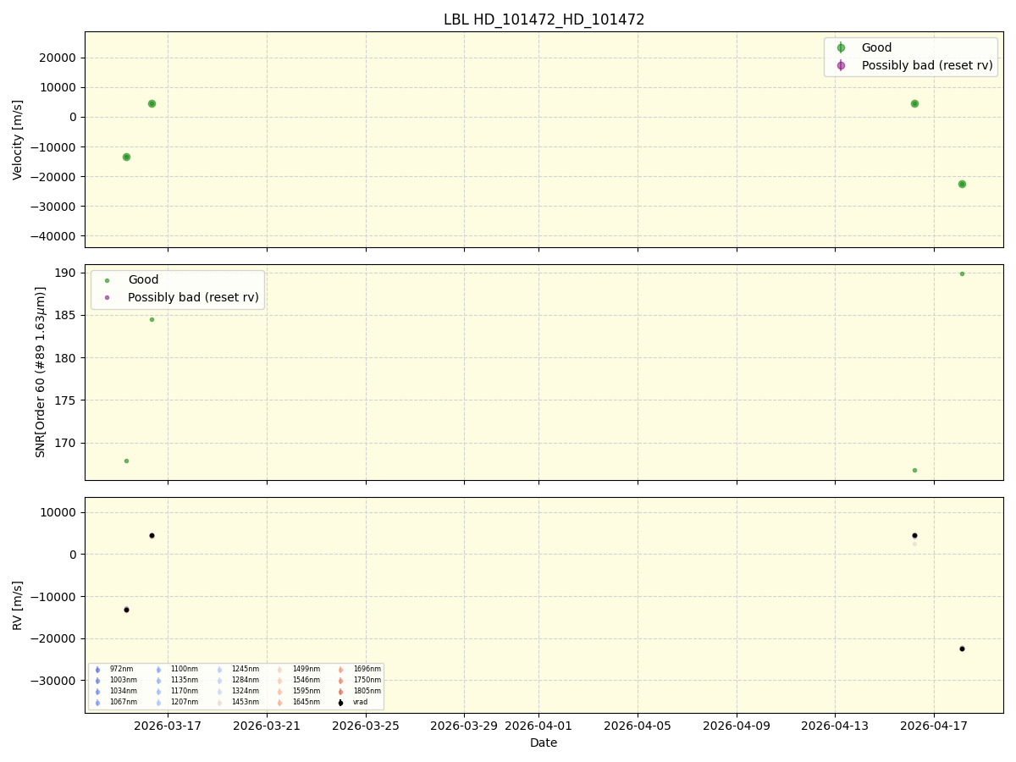Screen dimensions: 1016x762
Task: Select the SNR point near 168
Action: point(126,461)
